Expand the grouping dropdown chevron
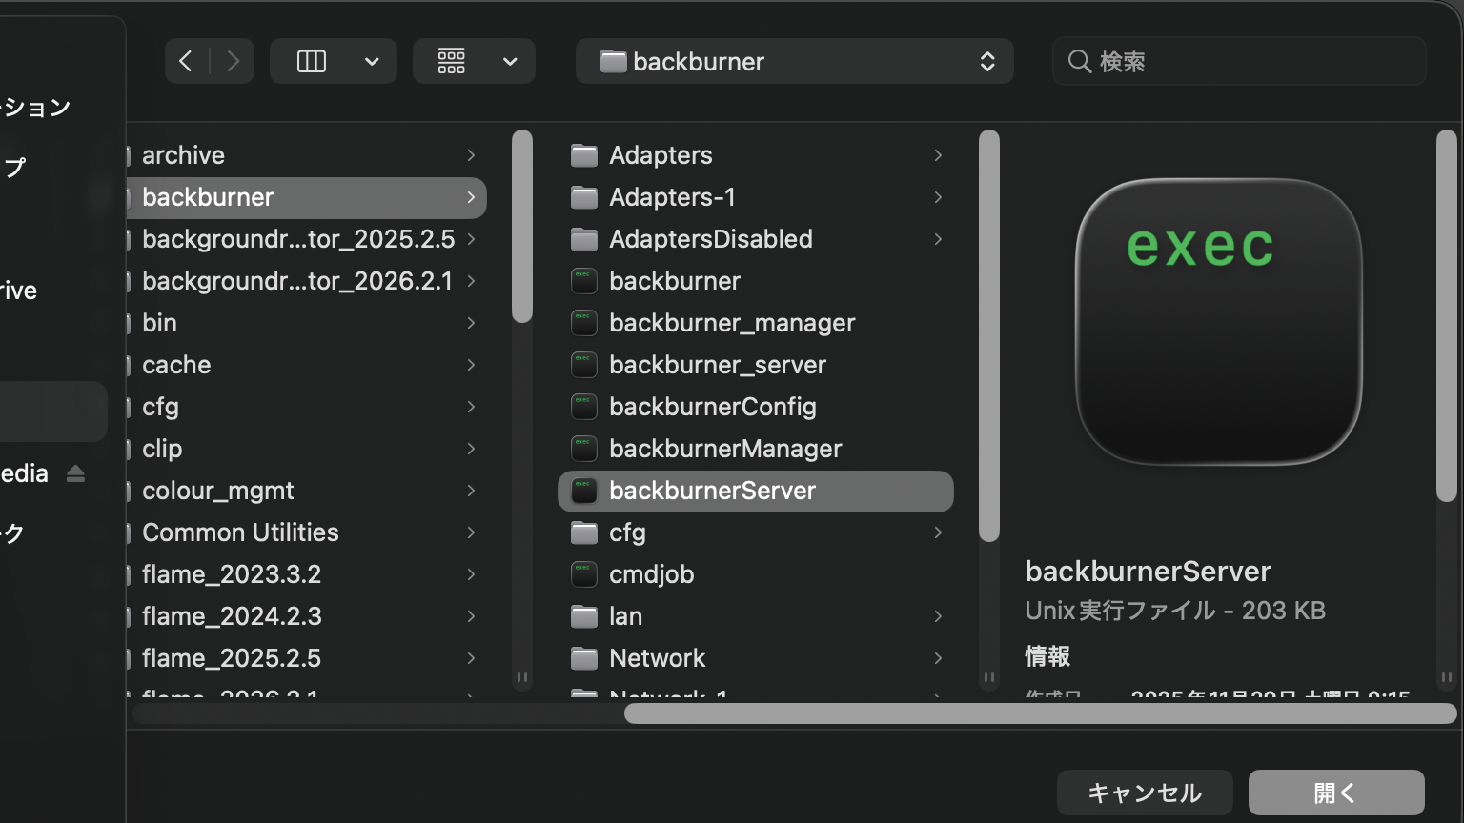The height and width of the screenshot is (823, 1464). pos(510,62)
